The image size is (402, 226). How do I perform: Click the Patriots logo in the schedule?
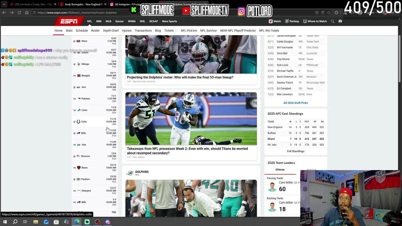(x=79, y=99)
